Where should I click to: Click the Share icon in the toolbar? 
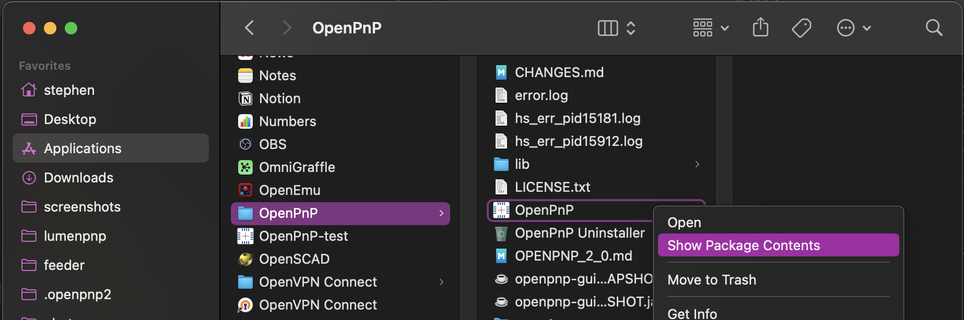coord(760,27)
